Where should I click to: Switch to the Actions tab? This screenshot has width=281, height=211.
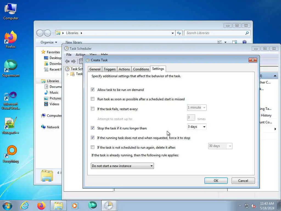(124, 69)
